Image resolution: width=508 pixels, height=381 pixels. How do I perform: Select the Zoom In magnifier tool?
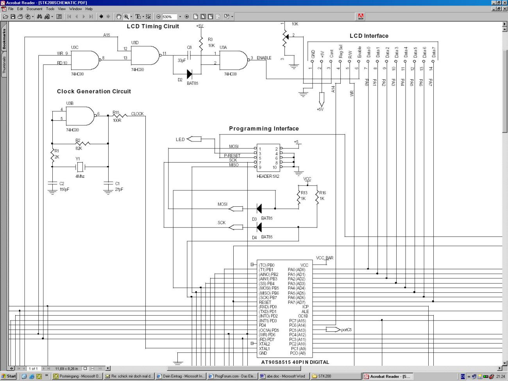(x=126, y=16)
